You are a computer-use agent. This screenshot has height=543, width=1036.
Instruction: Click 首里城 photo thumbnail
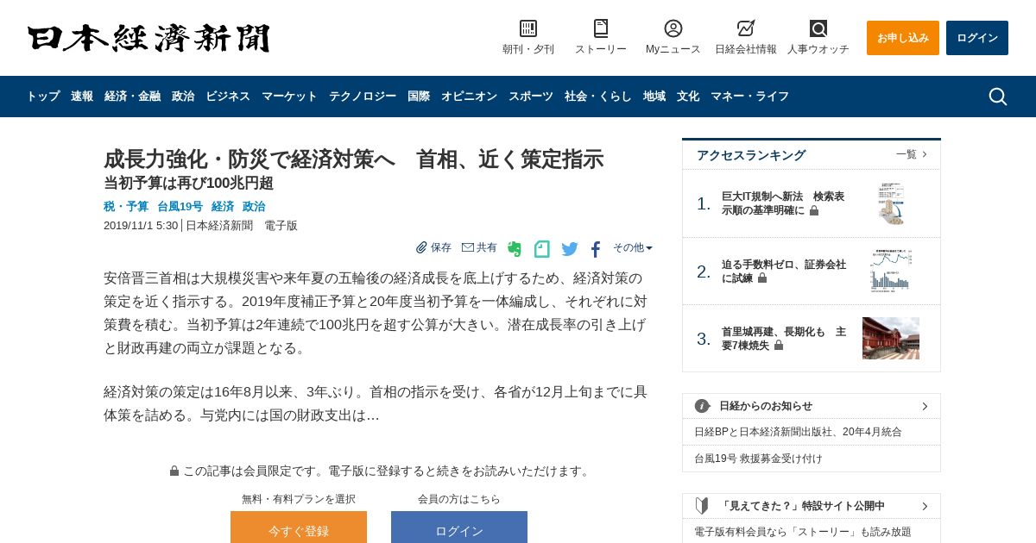[891, 338]
